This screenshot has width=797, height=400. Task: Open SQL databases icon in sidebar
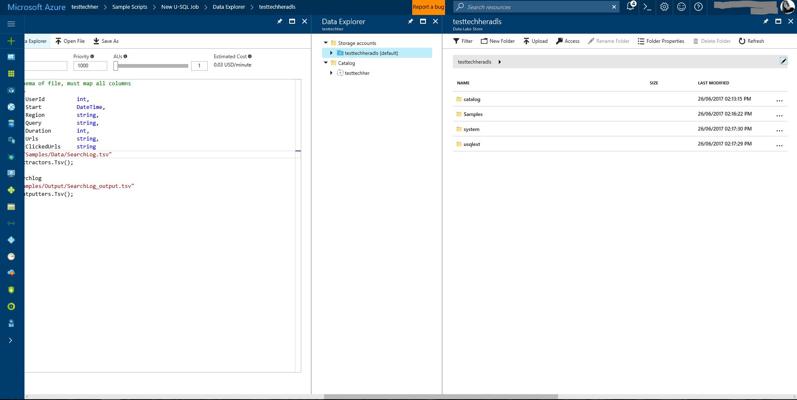(x=11, y=123)
